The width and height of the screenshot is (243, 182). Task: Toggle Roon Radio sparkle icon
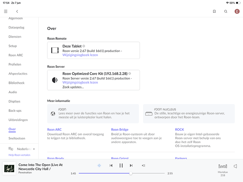point(99,166)
